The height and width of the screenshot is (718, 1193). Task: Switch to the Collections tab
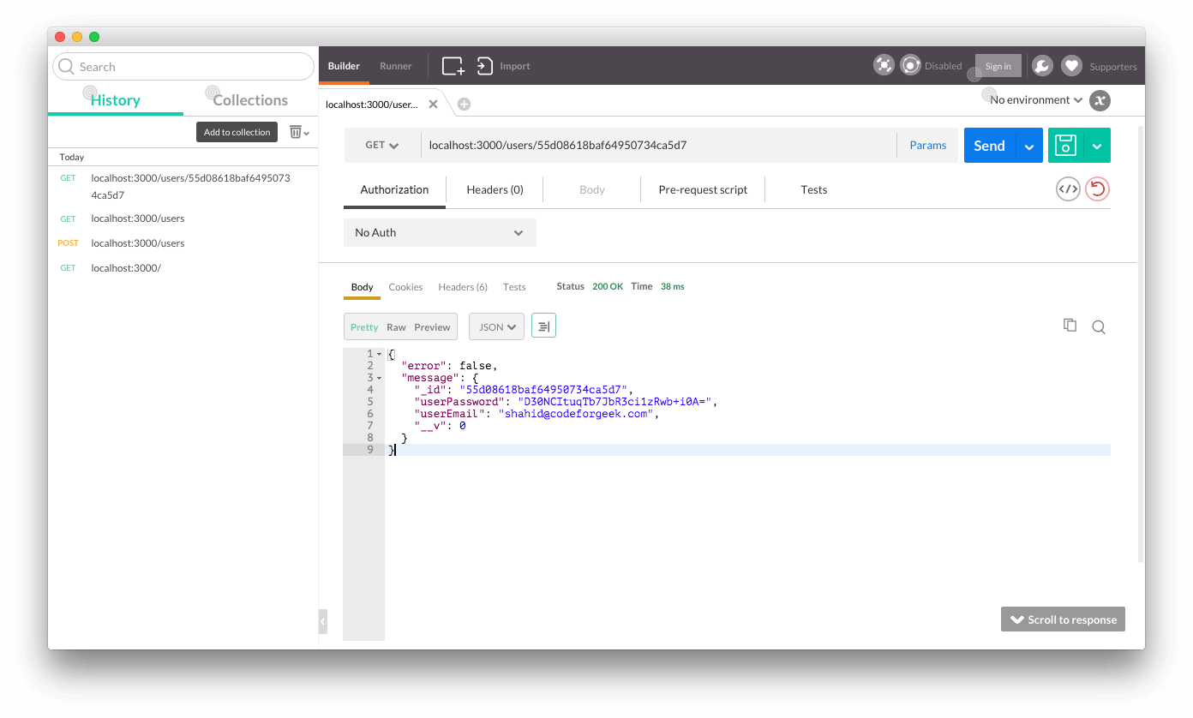tap(250, 100)
